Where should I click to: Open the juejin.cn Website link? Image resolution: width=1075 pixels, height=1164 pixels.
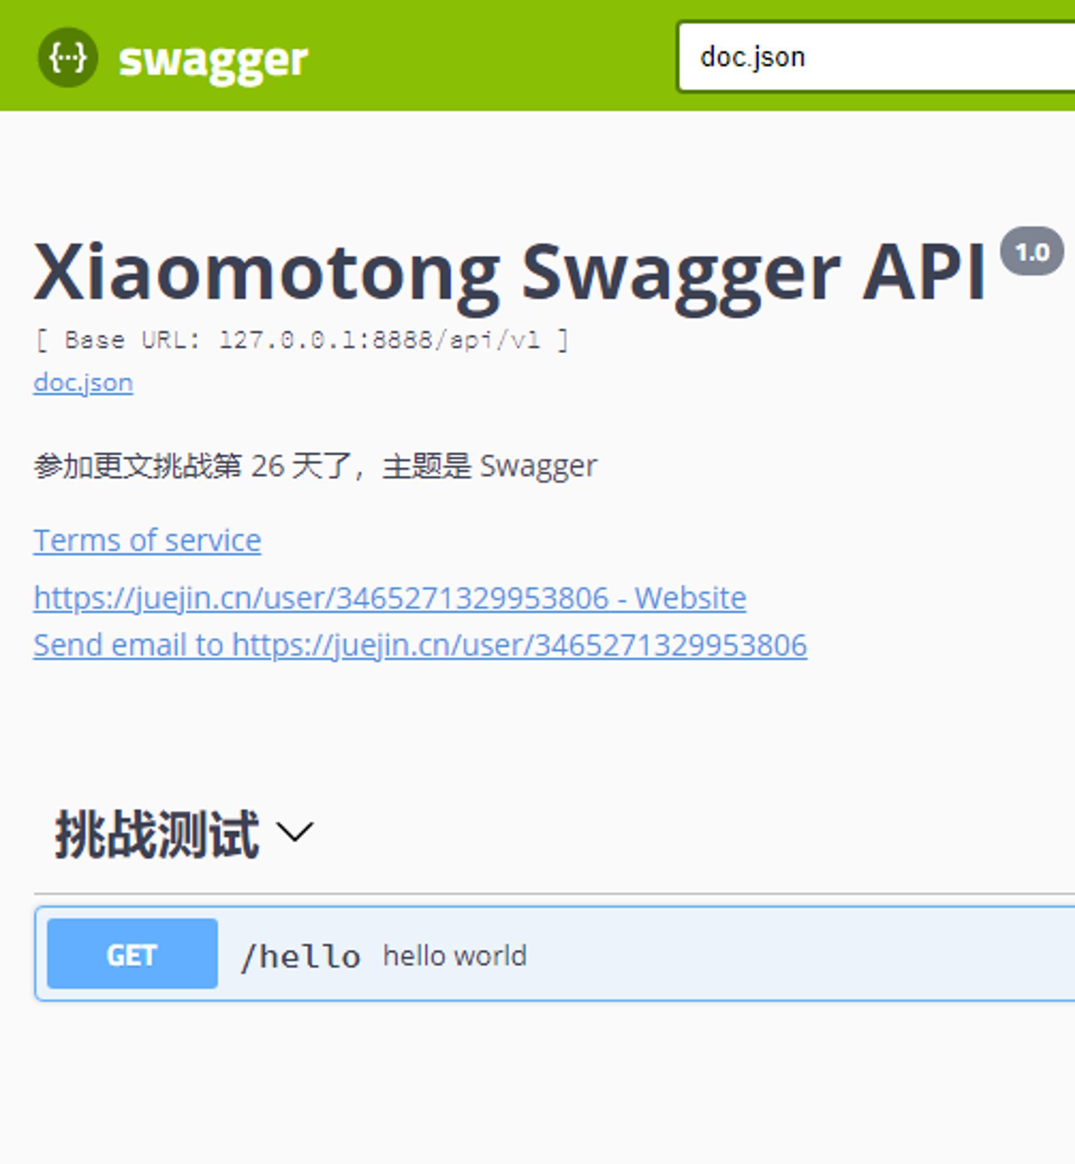[390, 598]
